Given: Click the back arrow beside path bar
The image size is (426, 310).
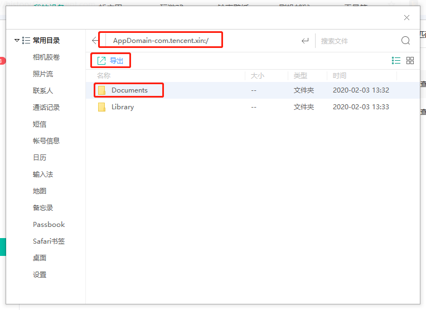Looking at the screenshot, I should click(95, 41).
